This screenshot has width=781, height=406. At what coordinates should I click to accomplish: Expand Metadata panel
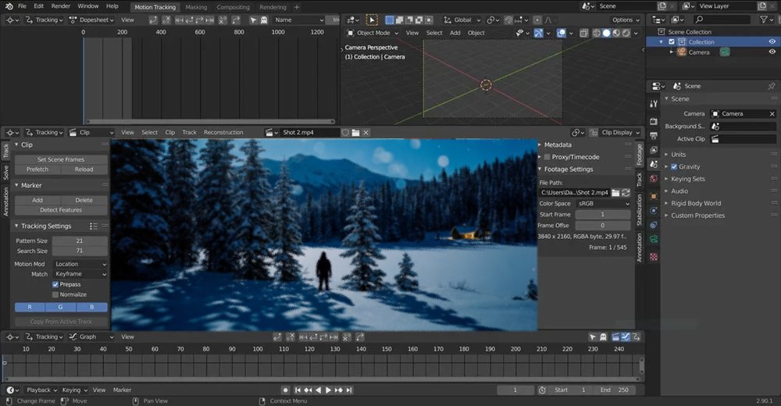tap(558, 145)
